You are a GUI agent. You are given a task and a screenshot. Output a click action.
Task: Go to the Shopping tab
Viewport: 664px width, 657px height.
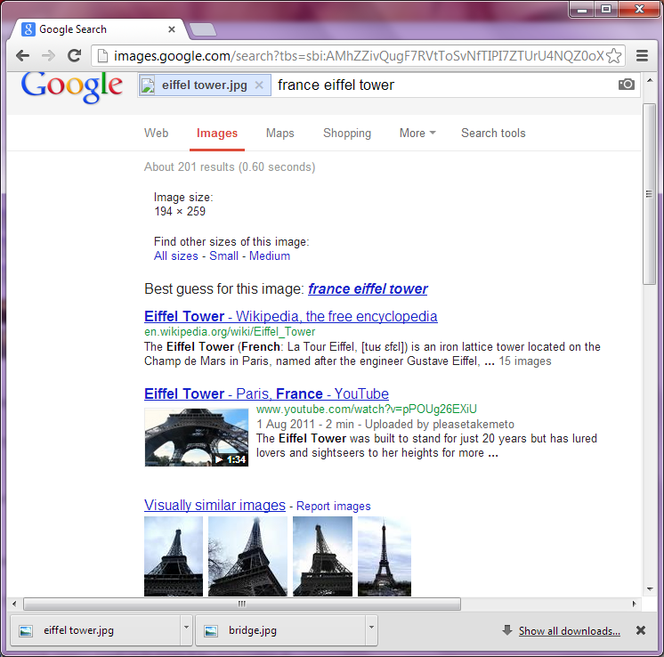point(347,133)
